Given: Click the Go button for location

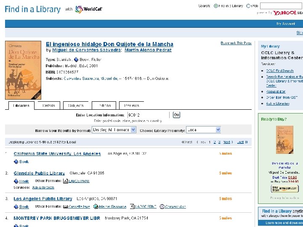Looking at the screenshot, I should [x=176, y=115].
